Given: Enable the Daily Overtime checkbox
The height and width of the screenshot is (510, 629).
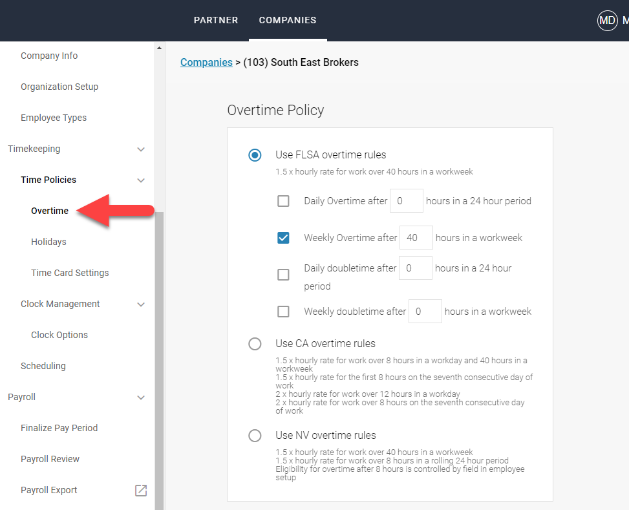Looking at the screenshot, I should [283, 200].
